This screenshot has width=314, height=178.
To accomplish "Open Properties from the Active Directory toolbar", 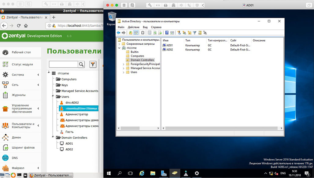I will 150,33.
